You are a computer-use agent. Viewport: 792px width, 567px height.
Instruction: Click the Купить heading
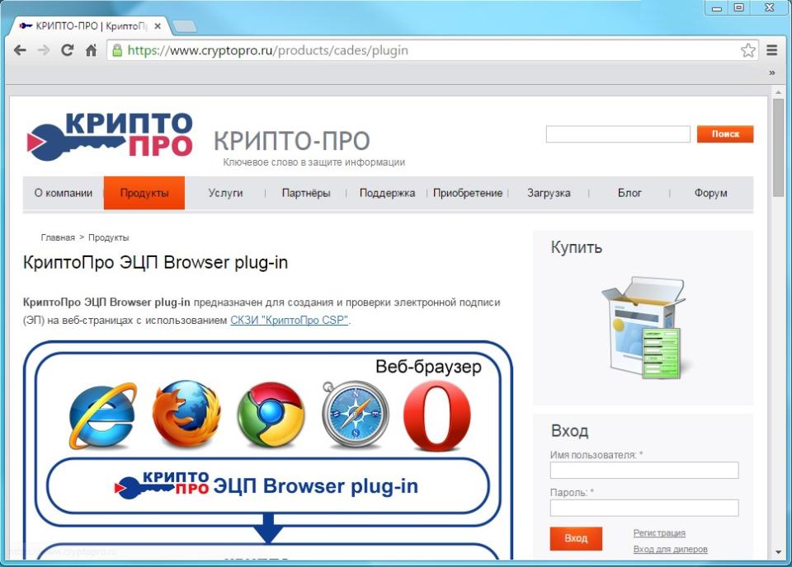(577, 247)
